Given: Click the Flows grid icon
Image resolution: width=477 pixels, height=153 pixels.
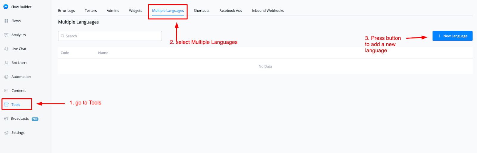Looking at the screenshot, I should pos(6,21).
